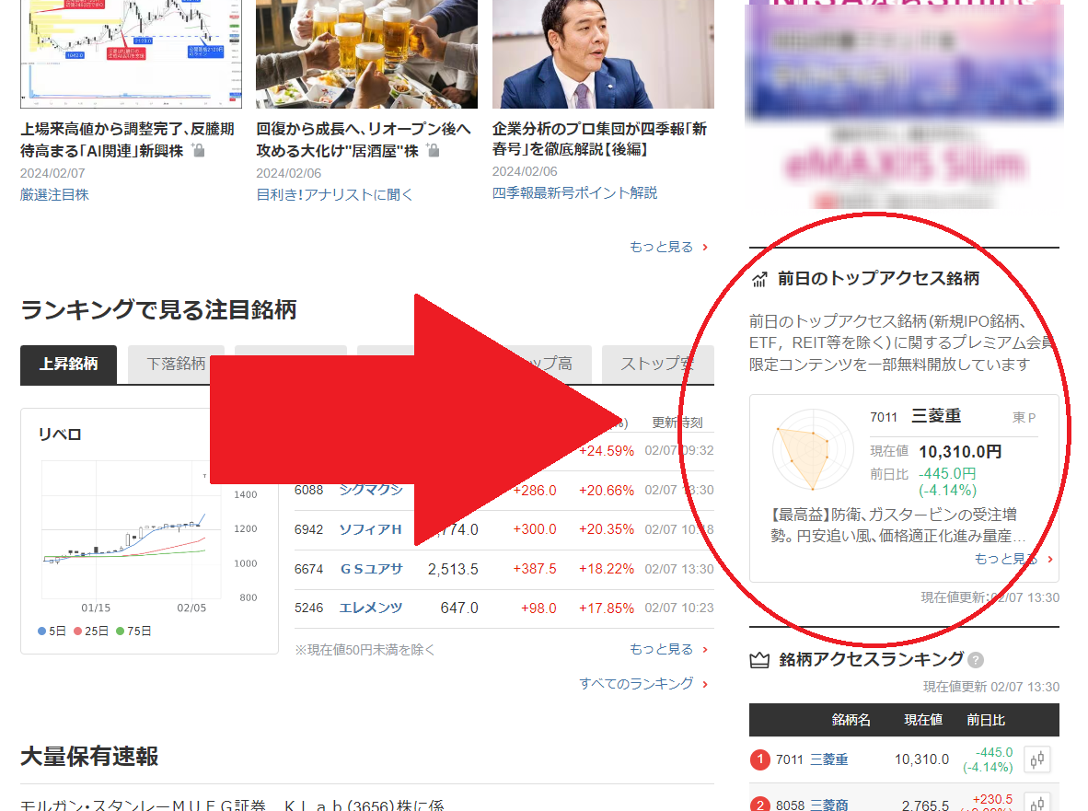The height and width of the screenshot is (811, 1088).
Task: Click 三菱重 name in top access card
Action: pyautogui.click(x=936, y=416)
